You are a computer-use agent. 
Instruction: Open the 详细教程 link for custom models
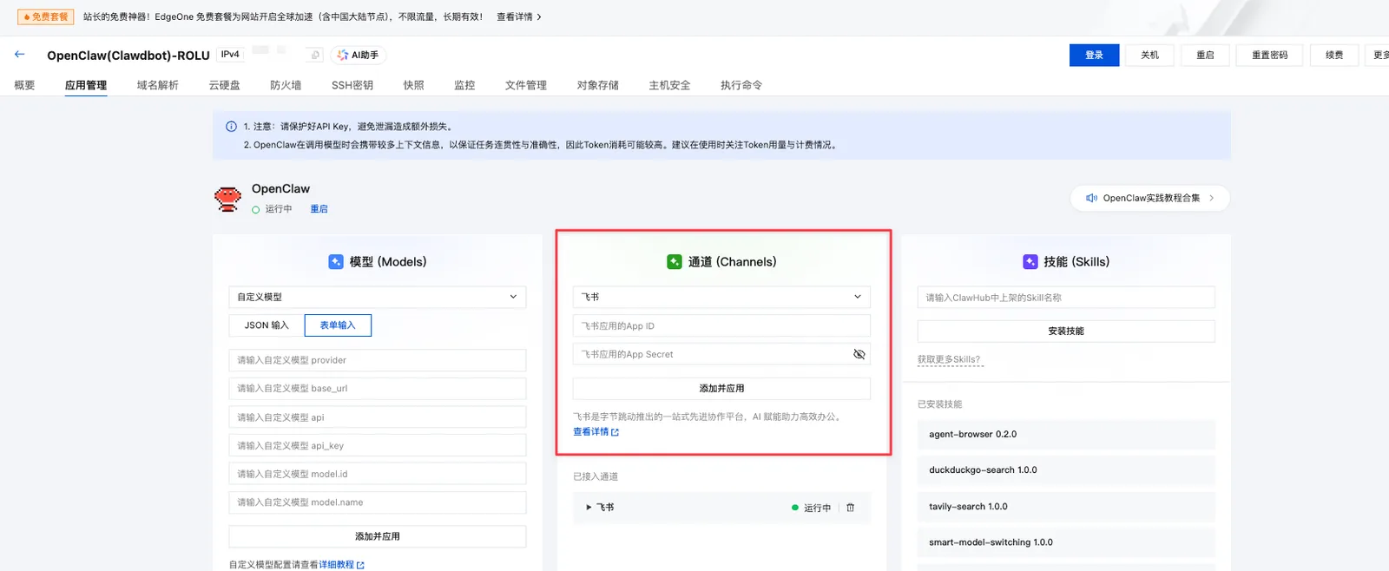[x=341, y=565]
